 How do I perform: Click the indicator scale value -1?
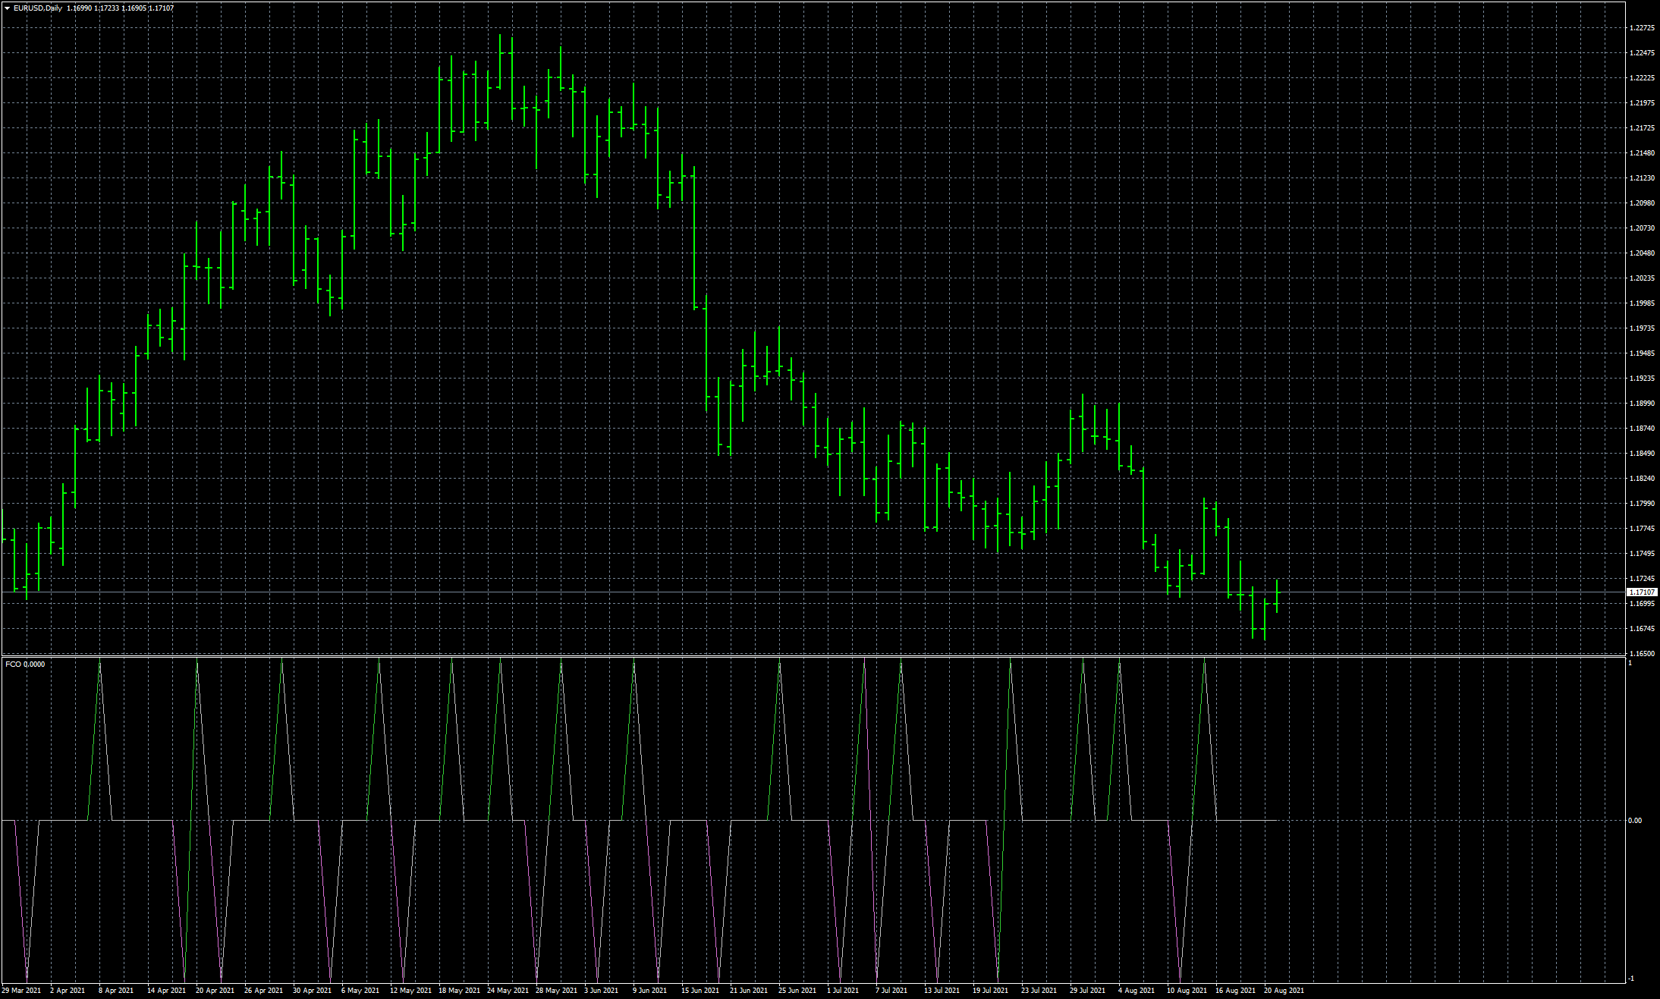[x=1631, y=979]
